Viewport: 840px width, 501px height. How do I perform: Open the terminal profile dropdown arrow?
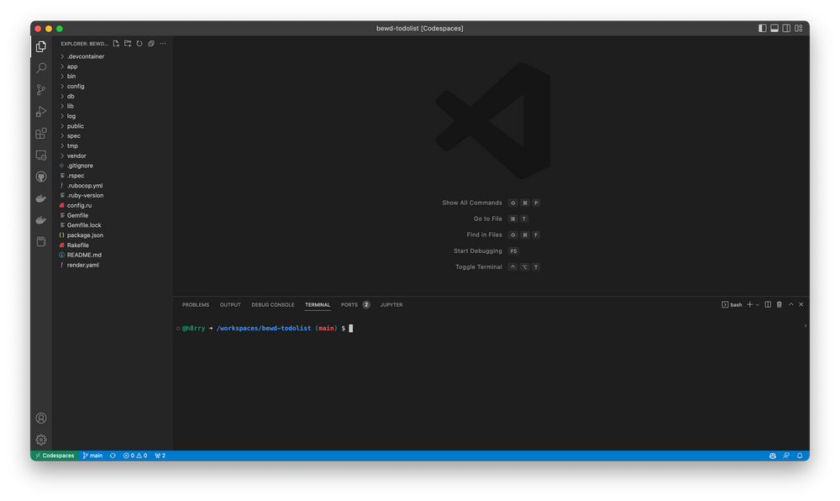tap(757, 304)
